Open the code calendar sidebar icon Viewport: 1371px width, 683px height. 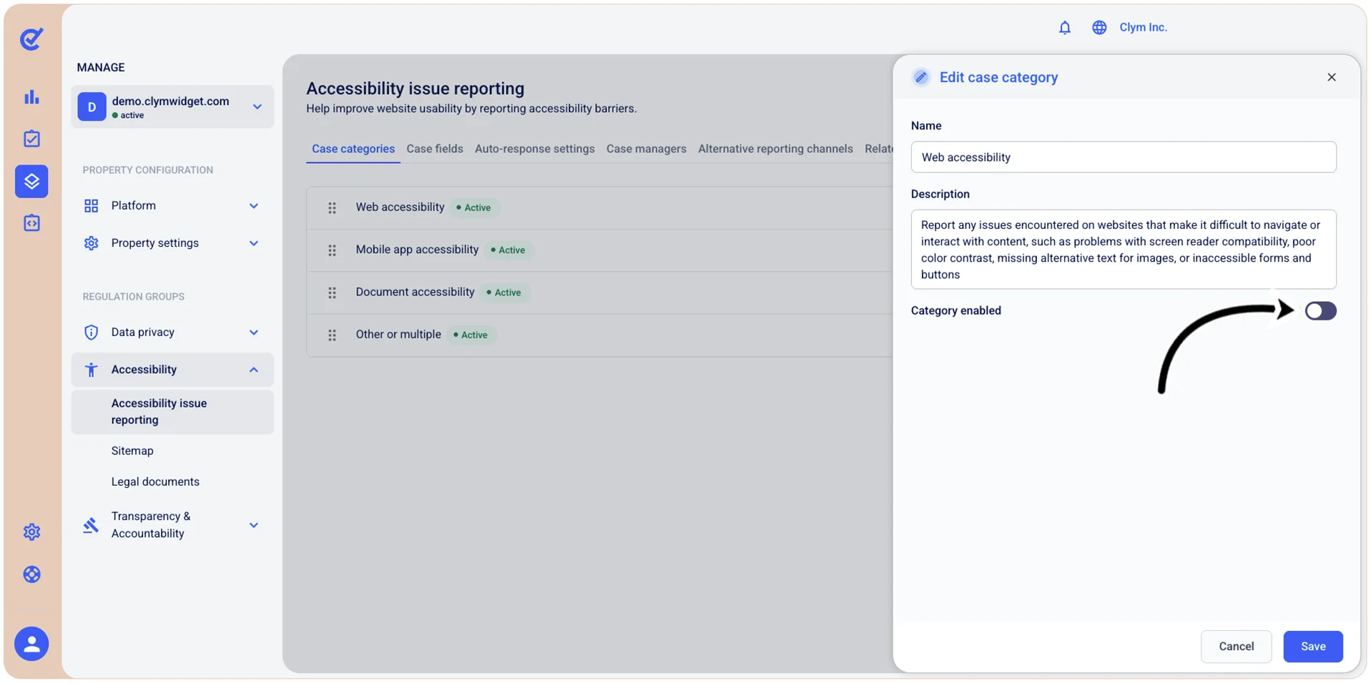tap(31, 223)
